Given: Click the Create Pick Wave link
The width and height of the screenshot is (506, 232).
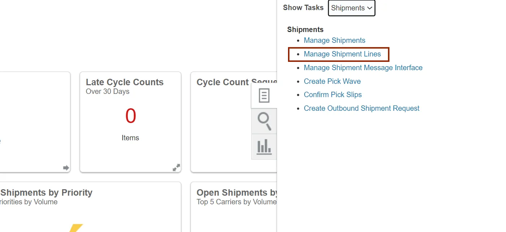Looking at the screenshot, I should 332,81.
